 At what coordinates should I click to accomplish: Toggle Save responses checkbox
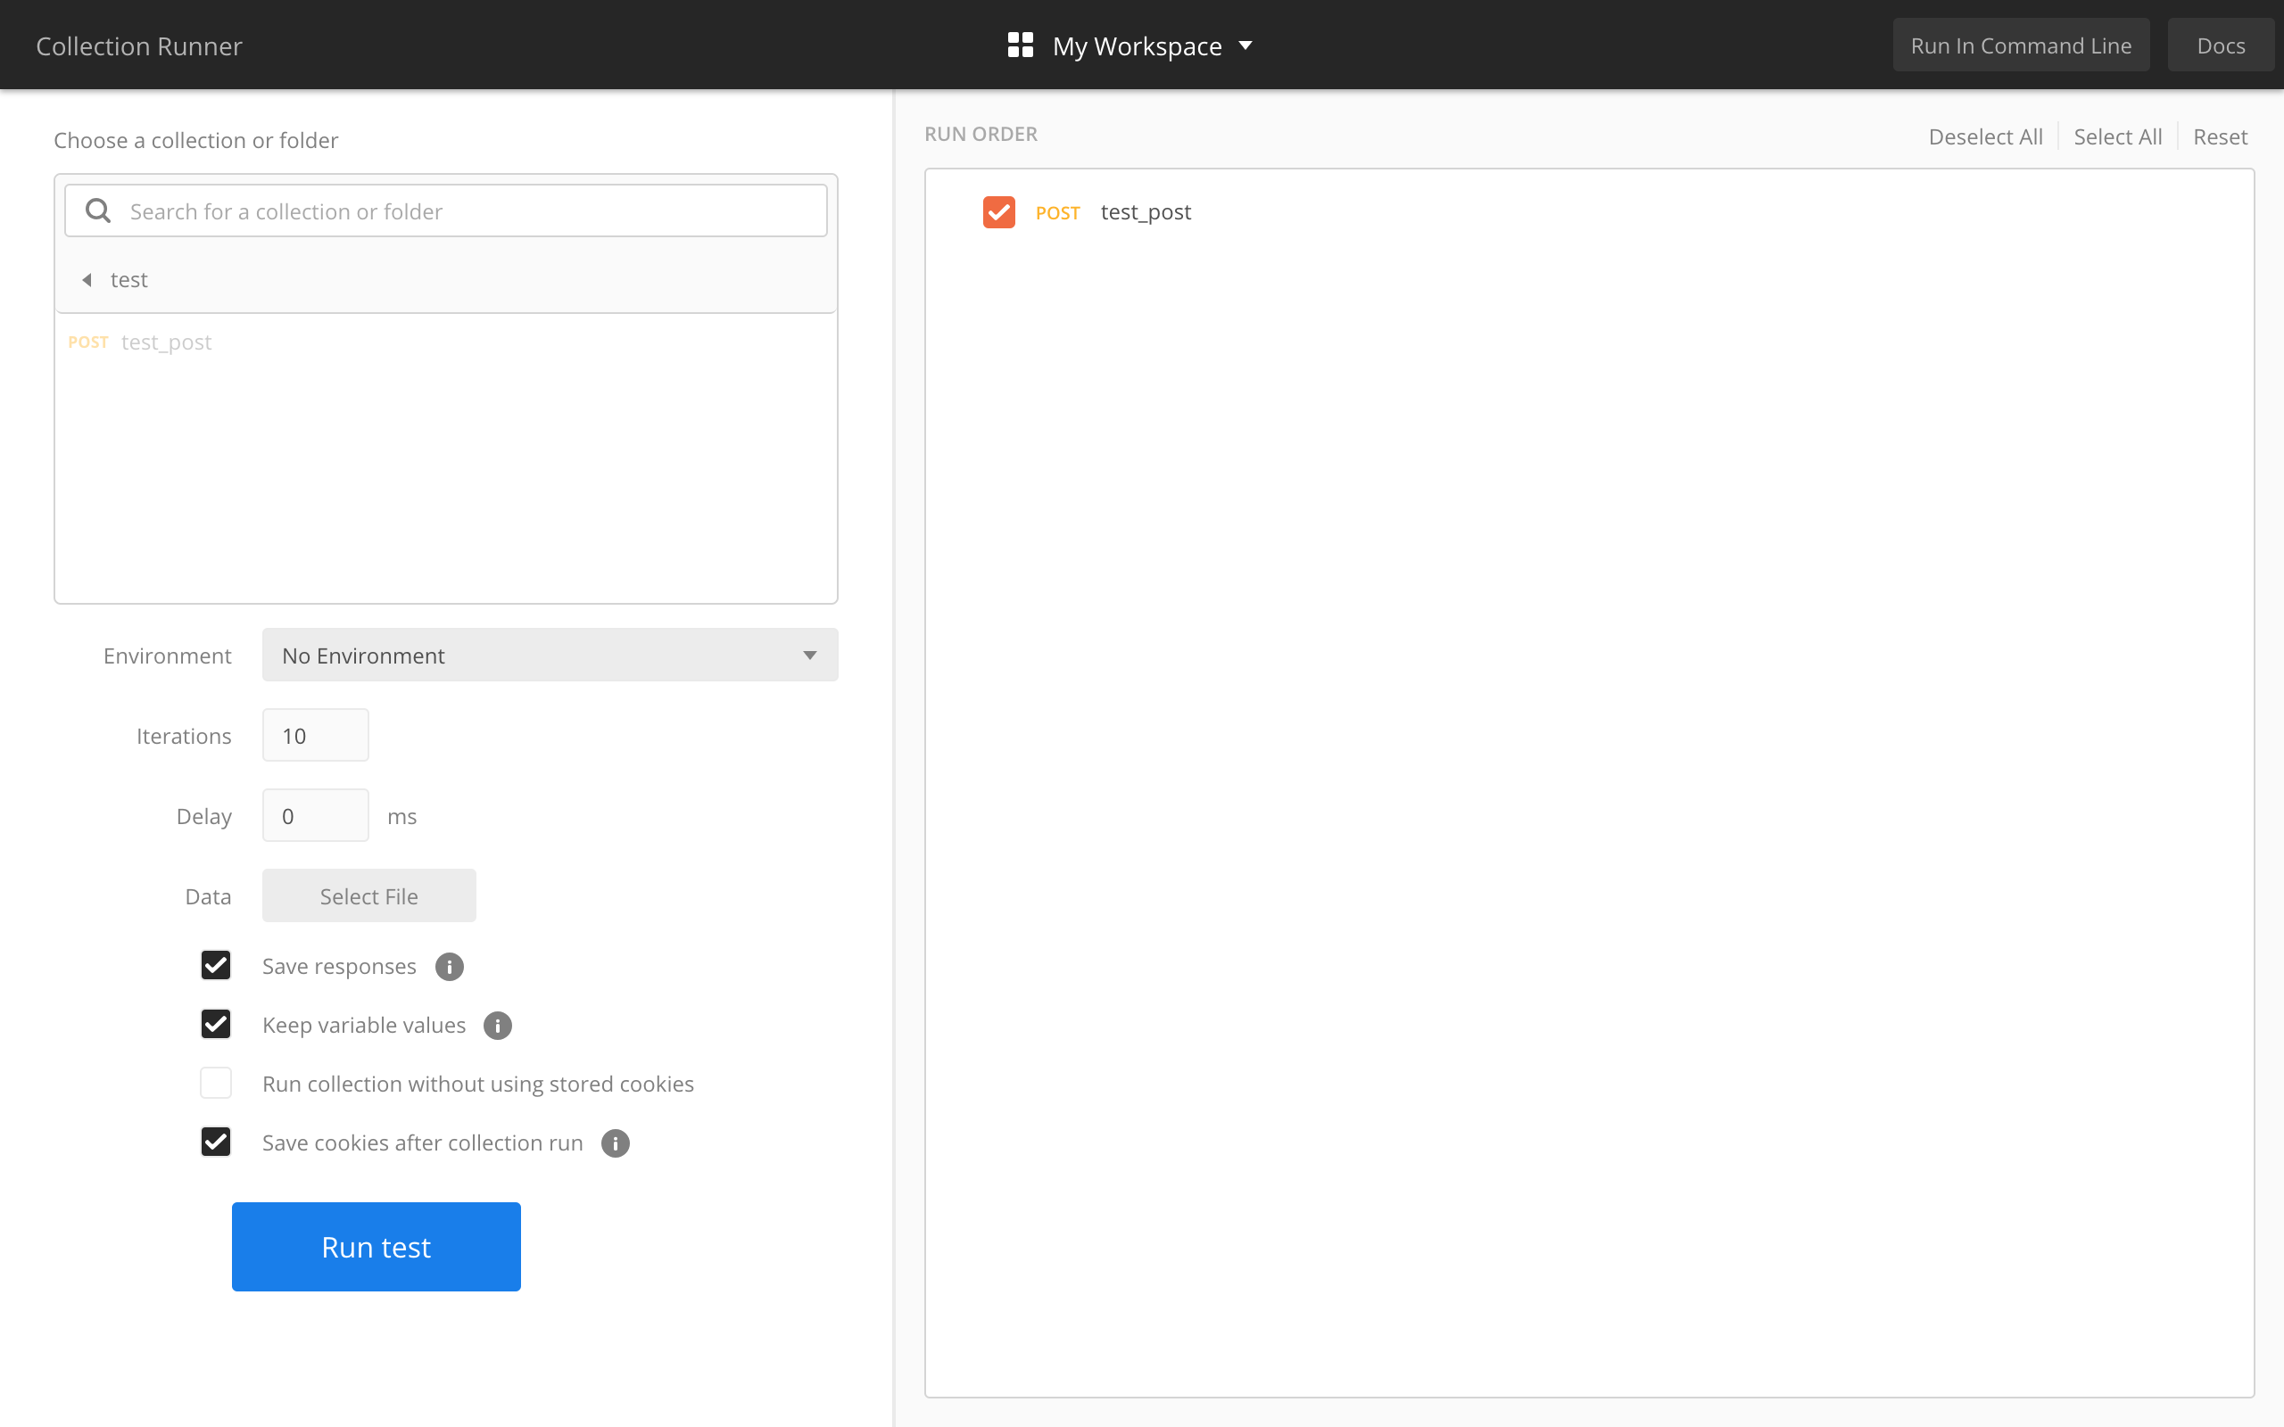click(216, 966)
